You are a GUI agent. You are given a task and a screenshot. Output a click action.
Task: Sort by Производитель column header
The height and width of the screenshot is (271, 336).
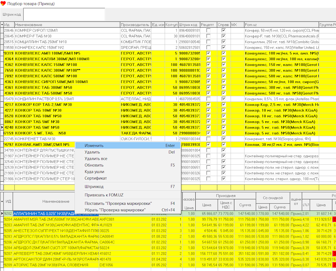(x=135, y=25)
